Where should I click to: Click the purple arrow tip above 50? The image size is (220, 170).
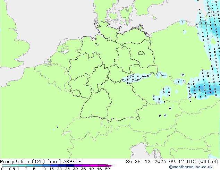(x=110, y=165)
